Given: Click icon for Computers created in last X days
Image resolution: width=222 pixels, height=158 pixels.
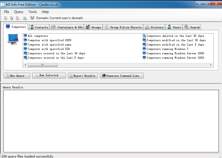Looking at the screenshot, I should 26,58.
